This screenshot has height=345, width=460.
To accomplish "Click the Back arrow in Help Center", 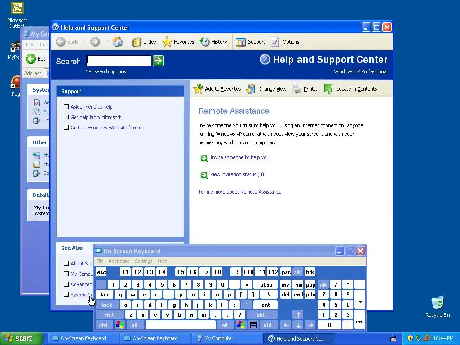I will (61, 42).
